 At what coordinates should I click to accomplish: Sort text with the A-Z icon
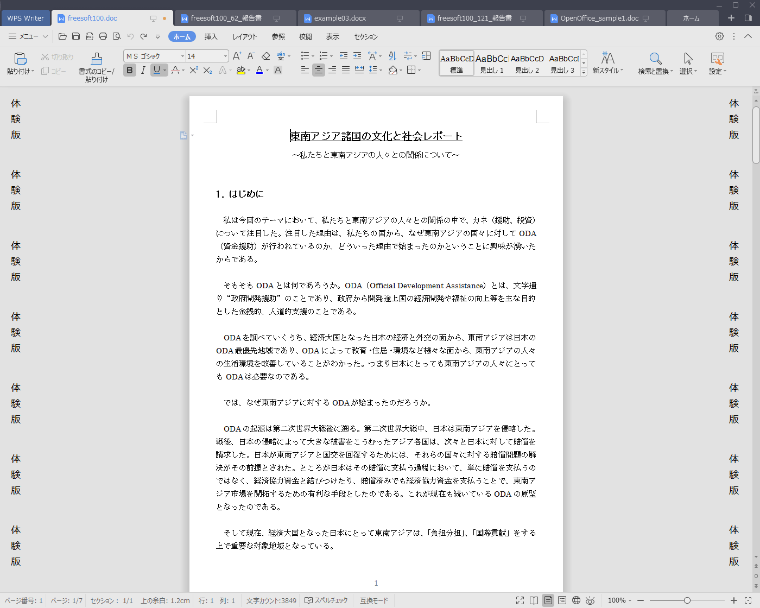pyautogui.click(x=392, y=56)
